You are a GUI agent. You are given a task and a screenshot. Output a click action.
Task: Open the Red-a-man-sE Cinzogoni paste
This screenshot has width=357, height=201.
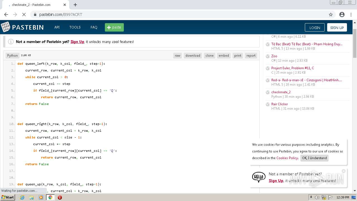click(307, 80)
